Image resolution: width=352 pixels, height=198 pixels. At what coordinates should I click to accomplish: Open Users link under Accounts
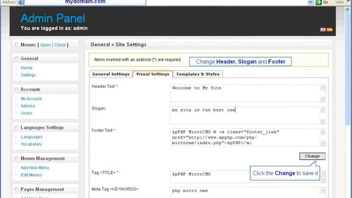(26, 113)
